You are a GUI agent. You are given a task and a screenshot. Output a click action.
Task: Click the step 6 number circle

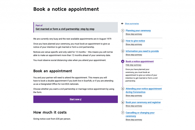pyautogui.click(x=123, y=103)
